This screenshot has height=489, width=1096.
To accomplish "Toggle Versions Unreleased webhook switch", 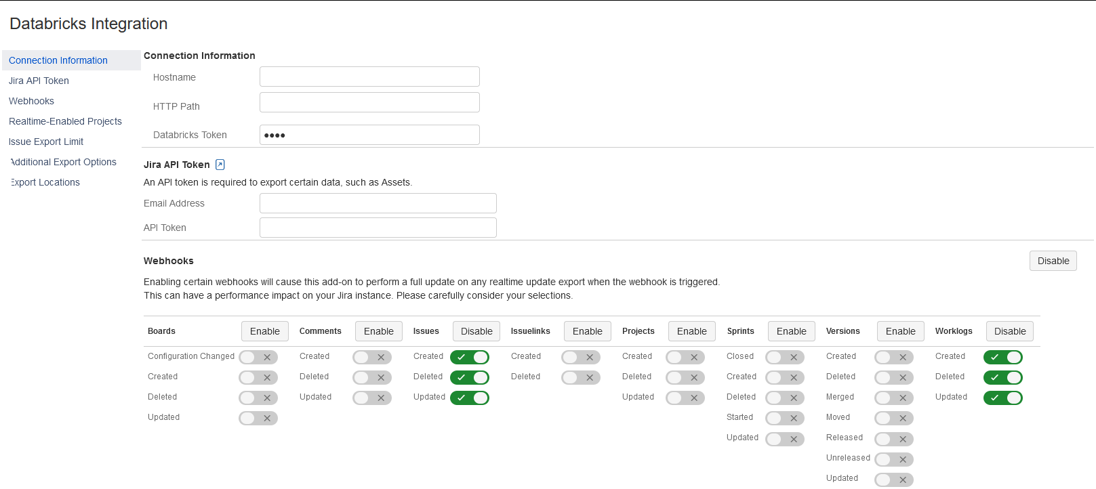I will [894, 459].
